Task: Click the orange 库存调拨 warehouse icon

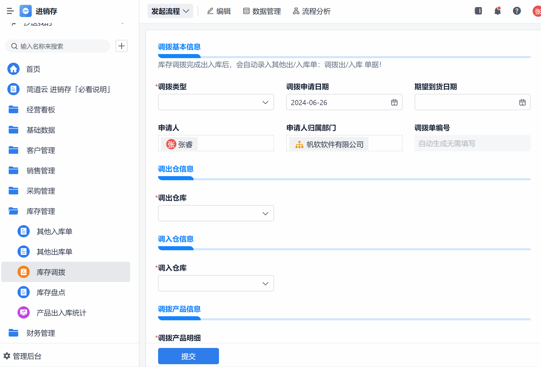Action: click(23, 272)
